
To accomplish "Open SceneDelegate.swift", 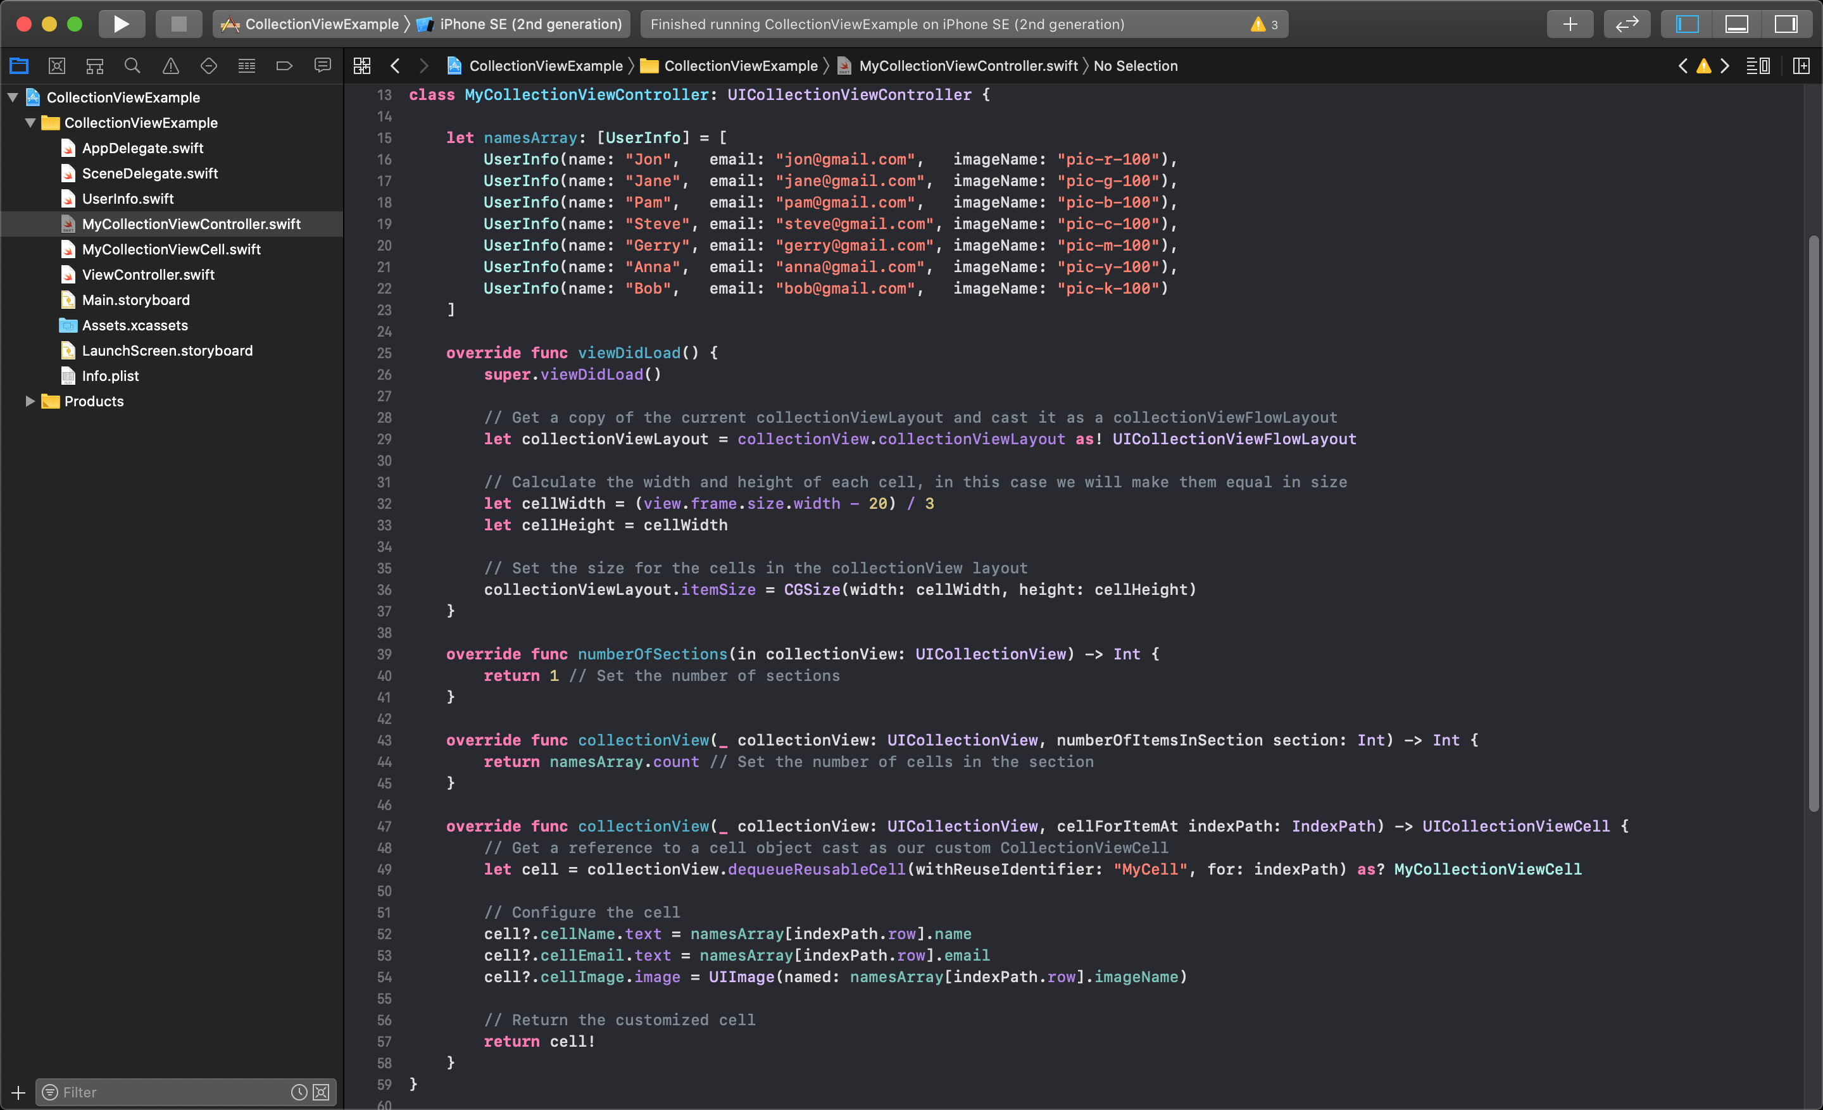I will (172, 173).
